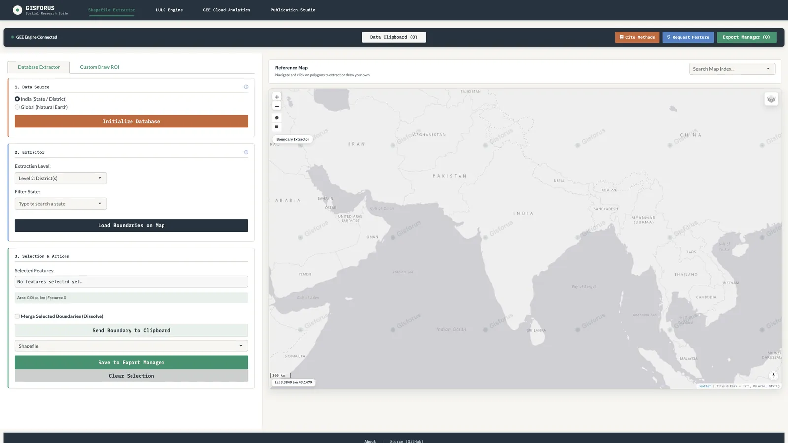Click the Selected Features text box
The image size is (788, 443).
point(131,282)
